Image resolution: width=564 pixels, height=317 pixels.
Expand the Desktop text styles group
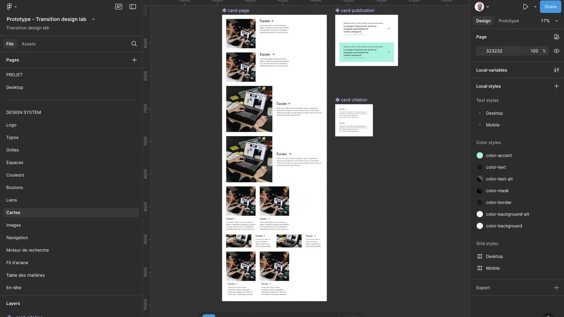tap(480, 113)
